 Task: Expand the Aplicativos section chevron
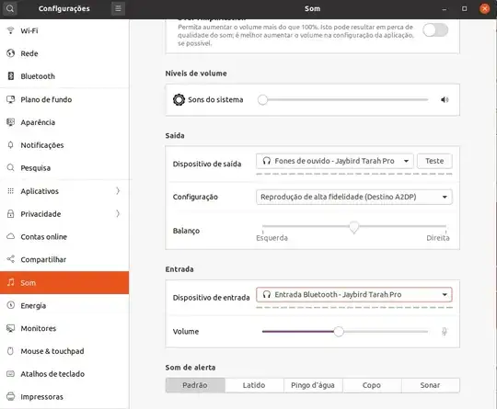(x=118, y=191)
